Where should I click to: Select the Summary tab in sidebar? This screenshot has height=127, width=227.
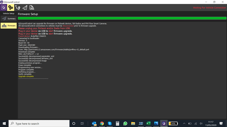click(x=9, y=19)
